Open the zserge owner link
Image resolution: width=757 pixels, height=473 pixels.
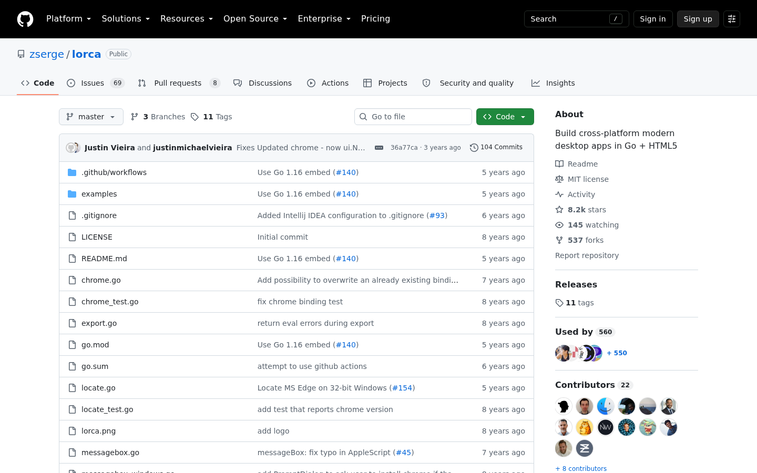tap(47, 54)
